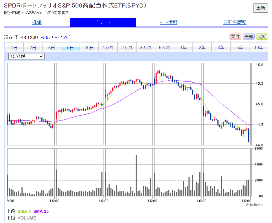Select the 5日 chart period

pos(70,47)
